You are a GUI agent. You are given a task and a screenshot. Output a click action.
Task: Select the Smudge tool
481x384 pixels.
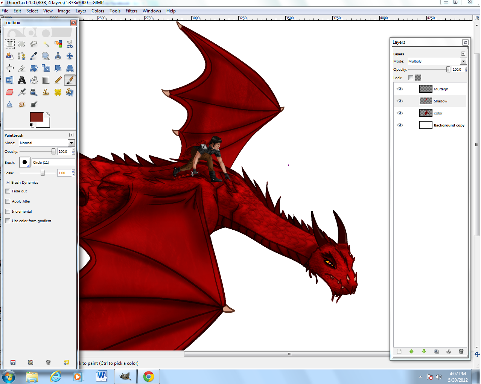coord(22,104)
